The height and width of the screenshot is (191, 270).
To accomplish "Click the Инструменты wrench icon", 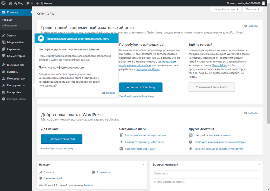I will tap(4, 85).
